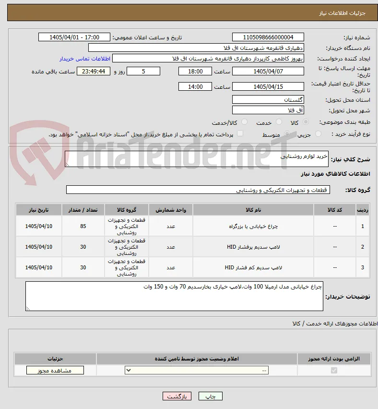Click the remaining days field showing 5
This screenshot has height=409, width=378.
coord(143,71)
